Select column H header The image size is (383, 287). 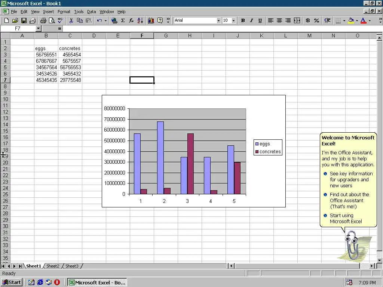190,36
